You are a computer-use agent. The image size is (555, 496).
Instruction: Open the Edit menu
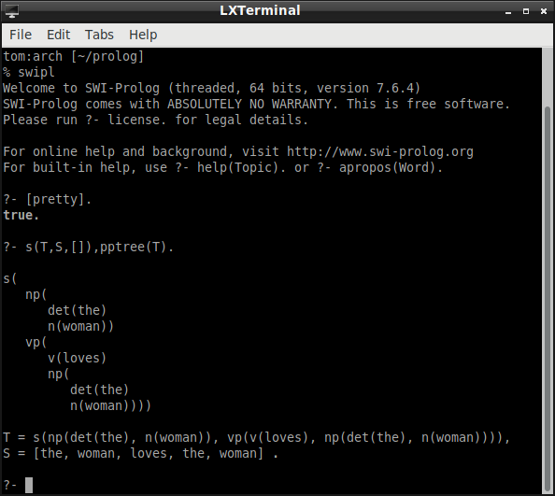point(59,35)
